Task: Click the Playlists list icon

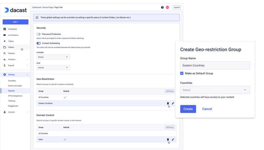Action: (x=5, y=53)
